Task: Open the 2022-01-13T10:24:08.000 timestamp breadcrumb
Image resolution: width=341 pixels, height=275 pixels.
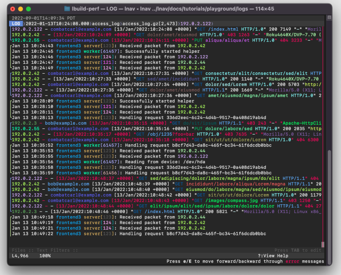Action: (58, 24)
